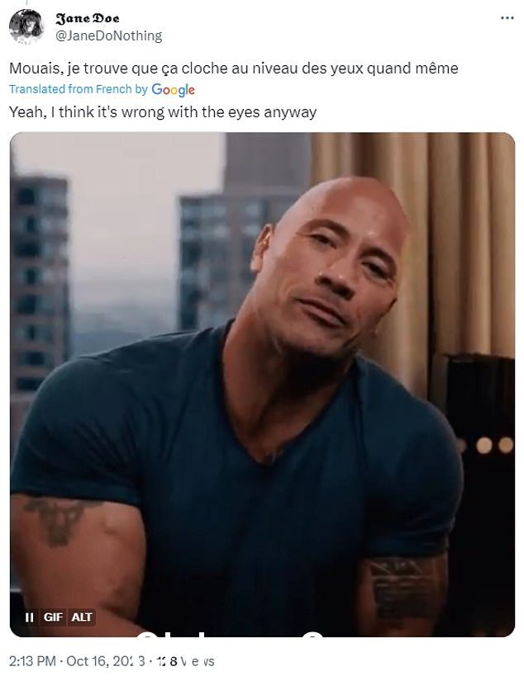524x681 pixels.
Task: Show the ALT image description
Action: coord(82,617)
